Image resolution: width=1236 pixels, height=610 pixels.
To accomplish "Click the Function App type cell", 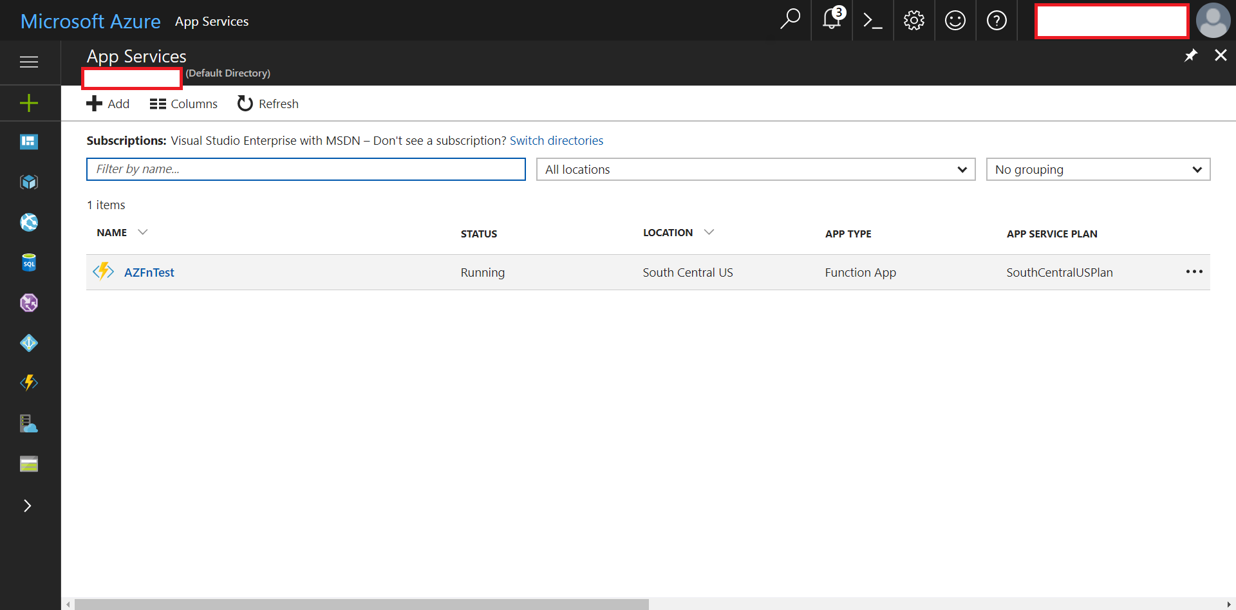I will [860, 272].
